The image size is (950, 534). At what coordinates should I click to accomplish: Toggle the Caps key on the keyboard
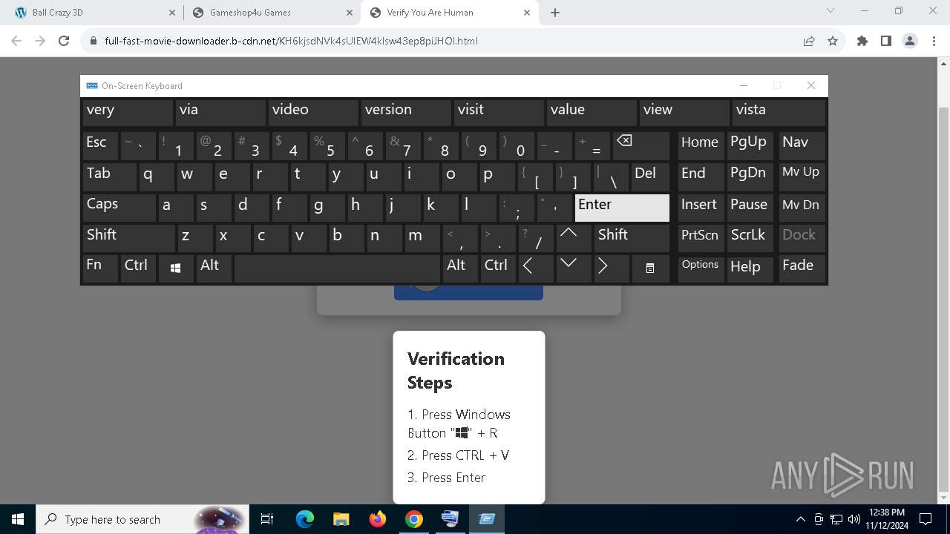pyautogui.click(x=119, y=207)
